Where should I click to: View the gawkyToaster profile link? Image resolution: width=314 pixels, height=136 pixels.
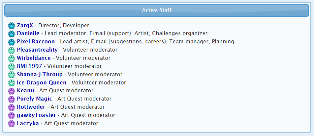coord(36,115)
